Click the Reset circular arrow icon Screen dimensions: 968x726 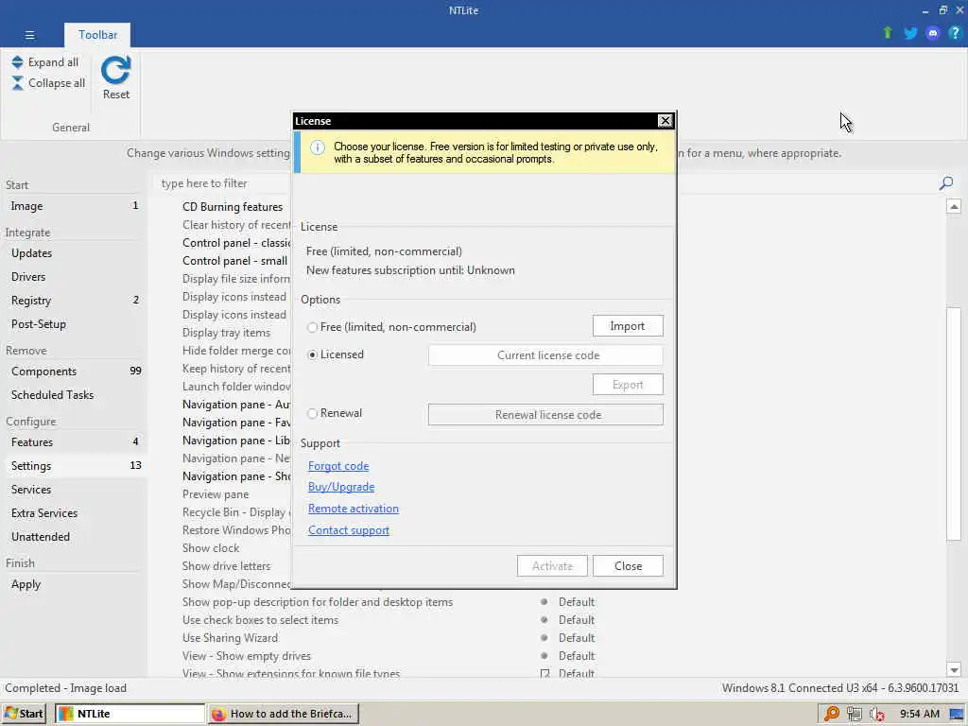click(116, 70)
